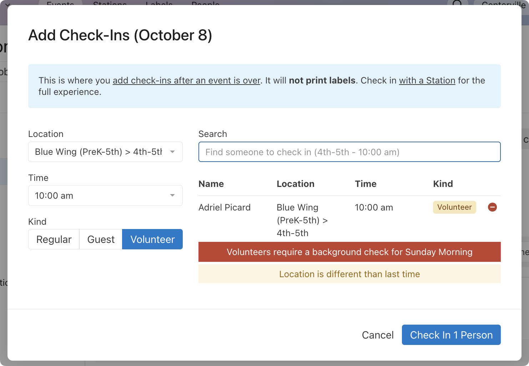Switch to the People tab
Screen dimensions: 529x366
click(205, 3)
